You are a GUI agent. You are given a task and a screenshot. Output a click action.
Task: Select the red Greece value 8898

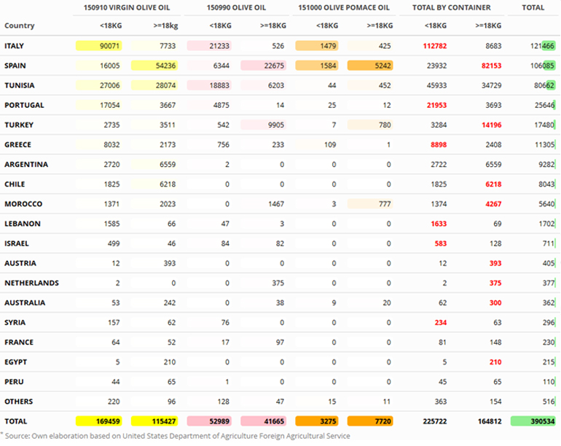(439, 144)
